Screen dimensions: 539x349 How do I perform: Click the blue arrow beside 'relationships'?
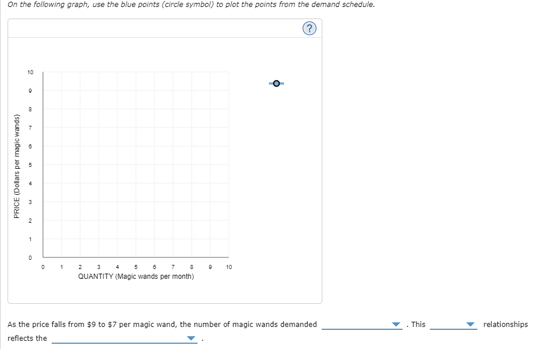[470, 324]
